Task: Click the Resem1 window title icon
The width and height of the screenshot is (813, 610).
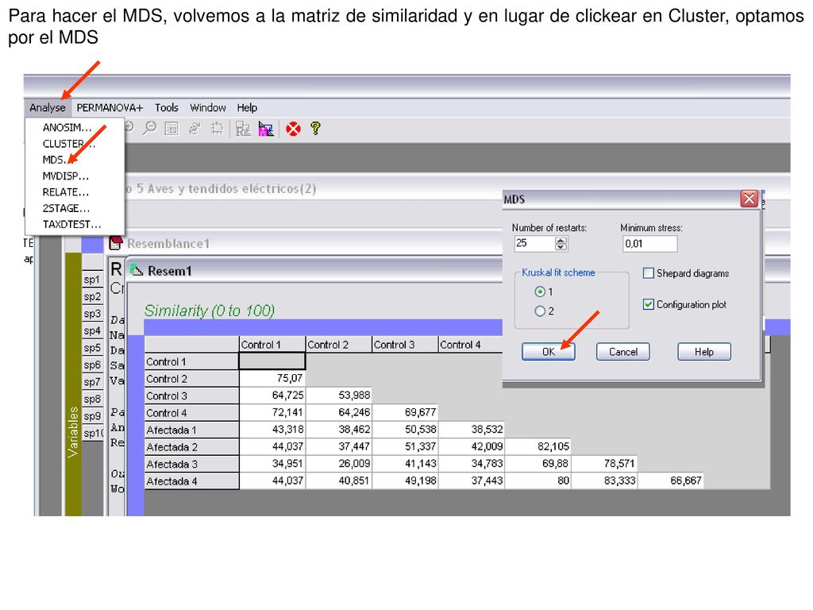Action: click(x=137, y=270)
